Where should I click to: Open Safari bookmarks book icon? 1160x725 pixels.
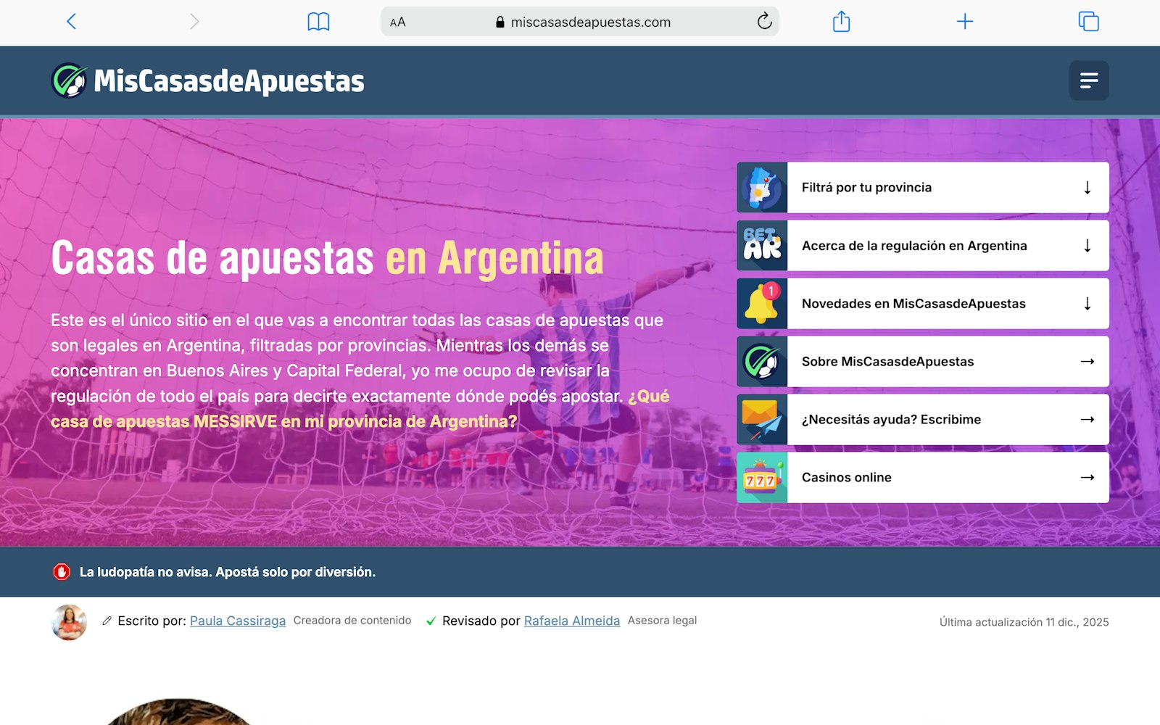pyautogui.click(x=318, y=22)
